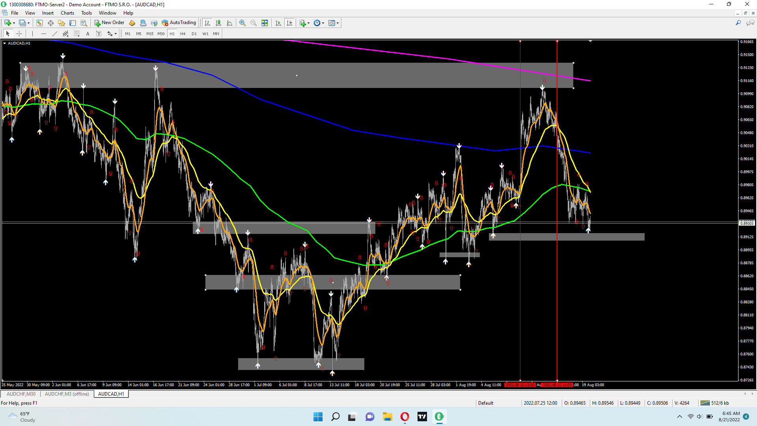
Task: Pick the Fibonacci retracement tool
Action: (x=77, y=34)
